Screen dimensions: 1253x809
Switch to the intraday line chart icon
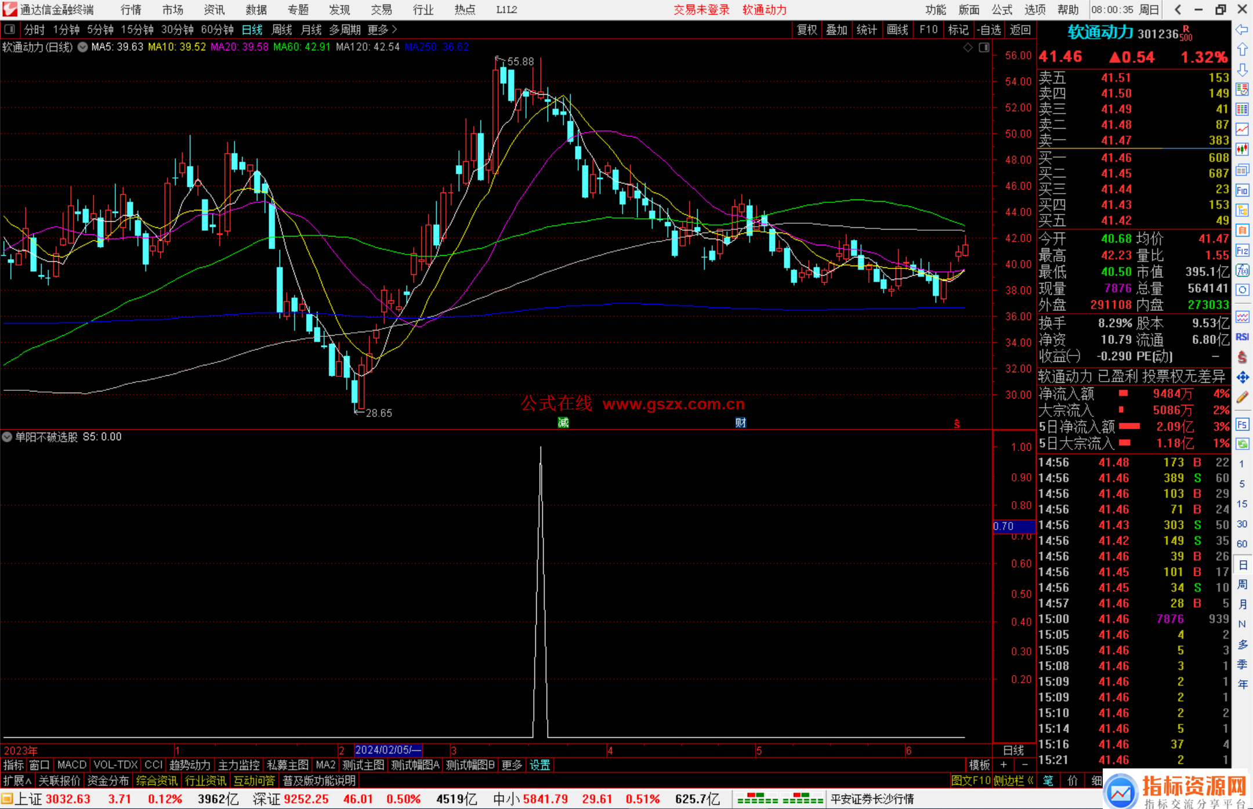tap(1242, 129)
